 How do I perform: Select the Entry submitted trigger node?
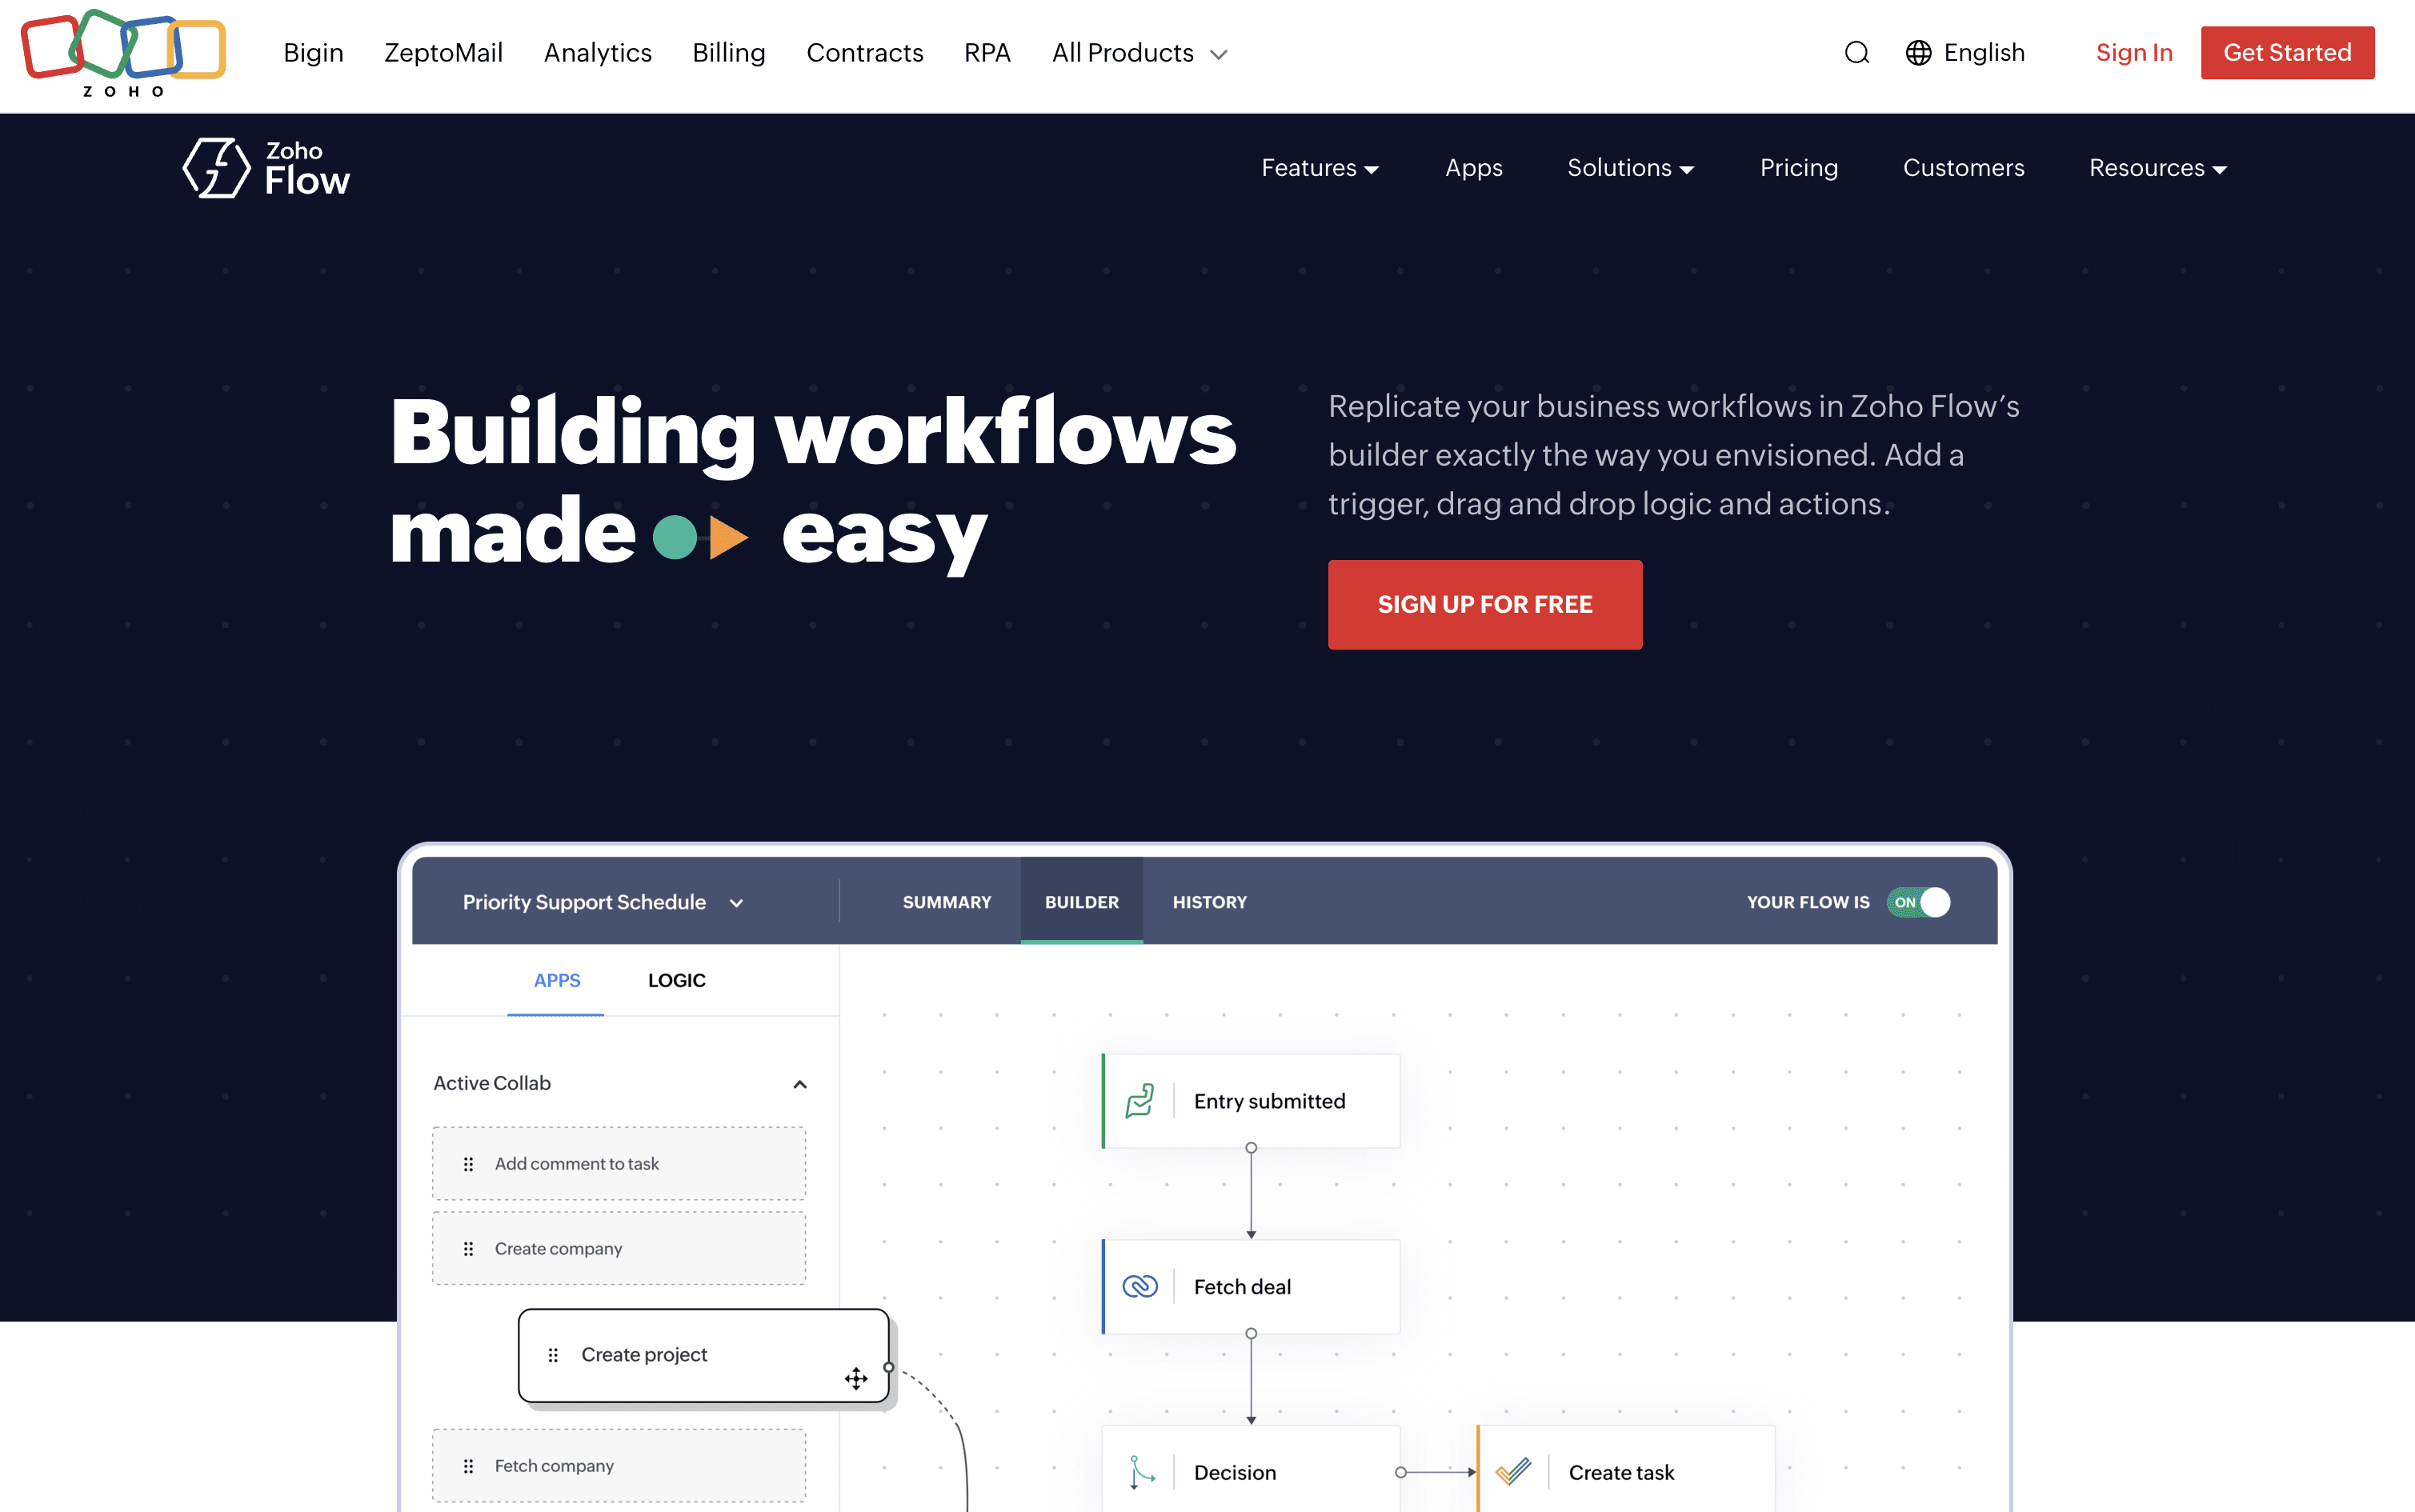click(1251, 1101)
